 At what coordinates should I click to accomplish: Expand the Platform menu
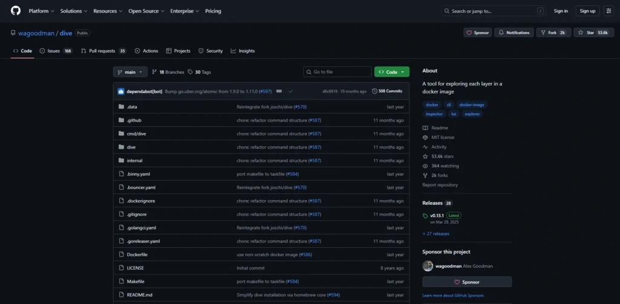coord(42,11)
